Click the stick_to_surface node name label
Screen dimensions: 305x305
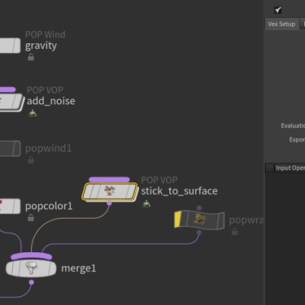(179, 191)
